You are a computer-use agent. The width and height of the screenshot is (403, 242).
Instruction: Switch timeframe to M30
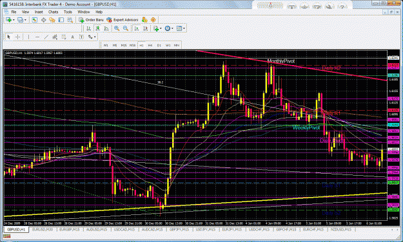(x=132, y=46)
